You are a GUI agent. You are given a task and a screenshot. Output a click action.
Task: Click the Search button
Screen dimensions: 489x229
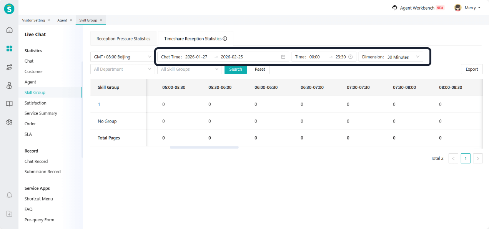click(235, 69)
